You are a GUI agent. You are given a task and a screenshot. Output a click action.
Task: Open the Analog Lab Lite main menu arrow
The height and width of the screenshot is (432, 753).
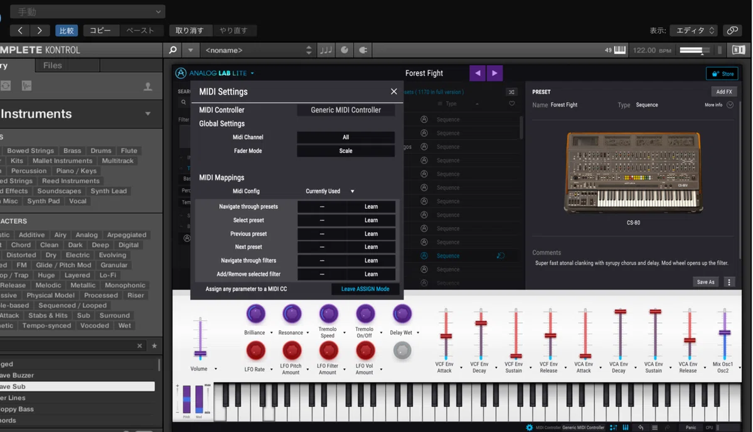tap(252, 73)
